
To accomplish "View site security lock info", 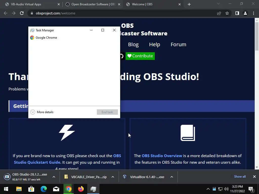I will [32, 13].
